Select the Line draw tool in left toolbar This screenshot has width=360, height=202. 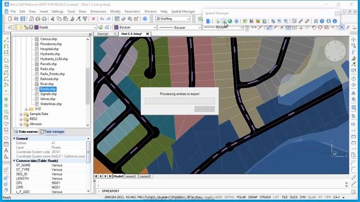(x=6, y=40)
